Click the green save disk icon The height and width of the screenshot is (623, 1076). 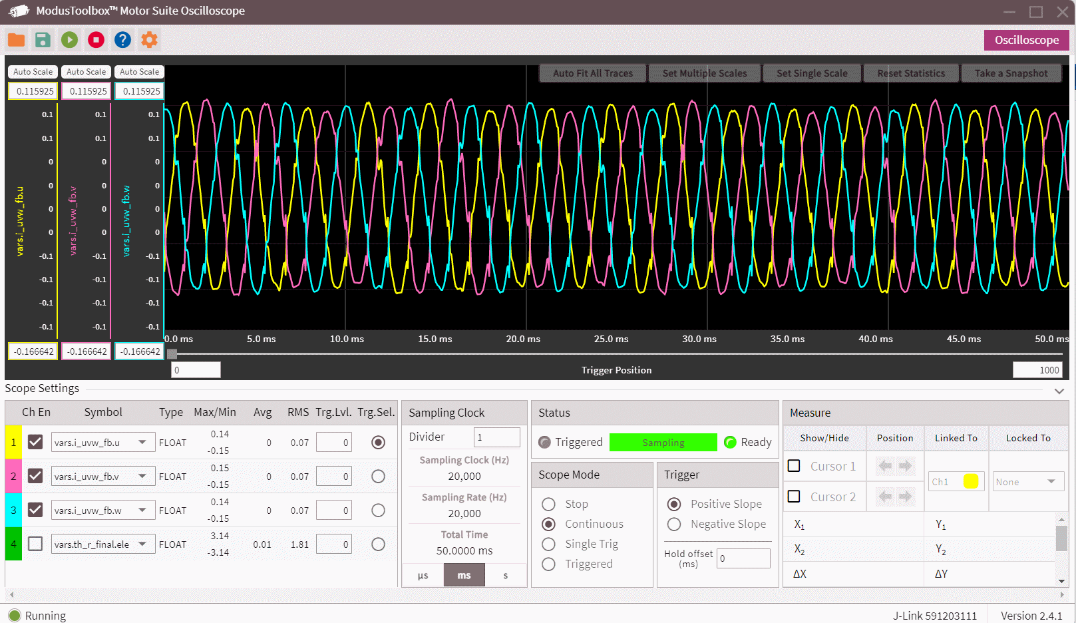coord(43,40)
